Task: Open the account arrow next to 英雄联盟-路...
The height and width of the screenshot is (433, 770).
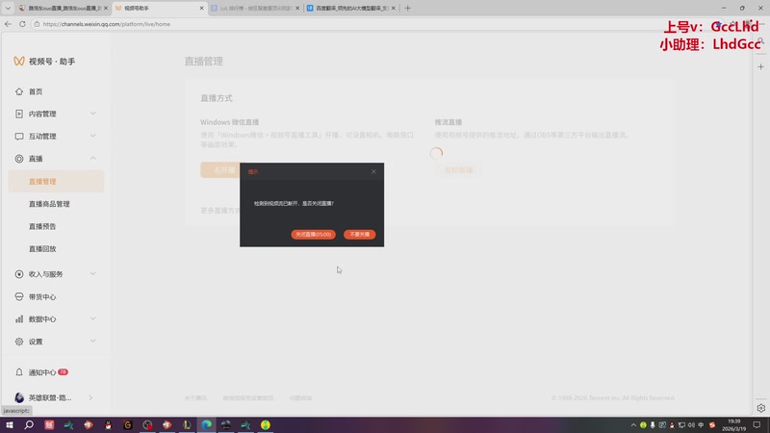Action: coord(90,397)
